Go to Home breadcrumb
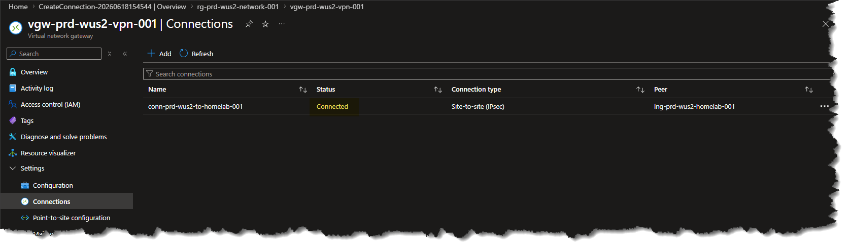The height and width of the screenshot is (249, 850). [x=18, y=7]
